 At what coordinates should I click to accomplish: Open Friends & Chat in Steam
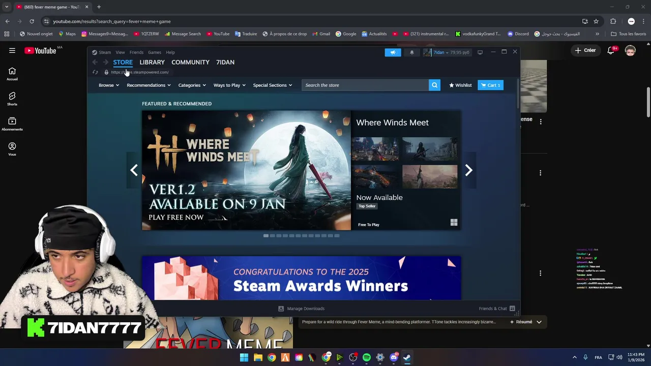(x=497, y=309)
